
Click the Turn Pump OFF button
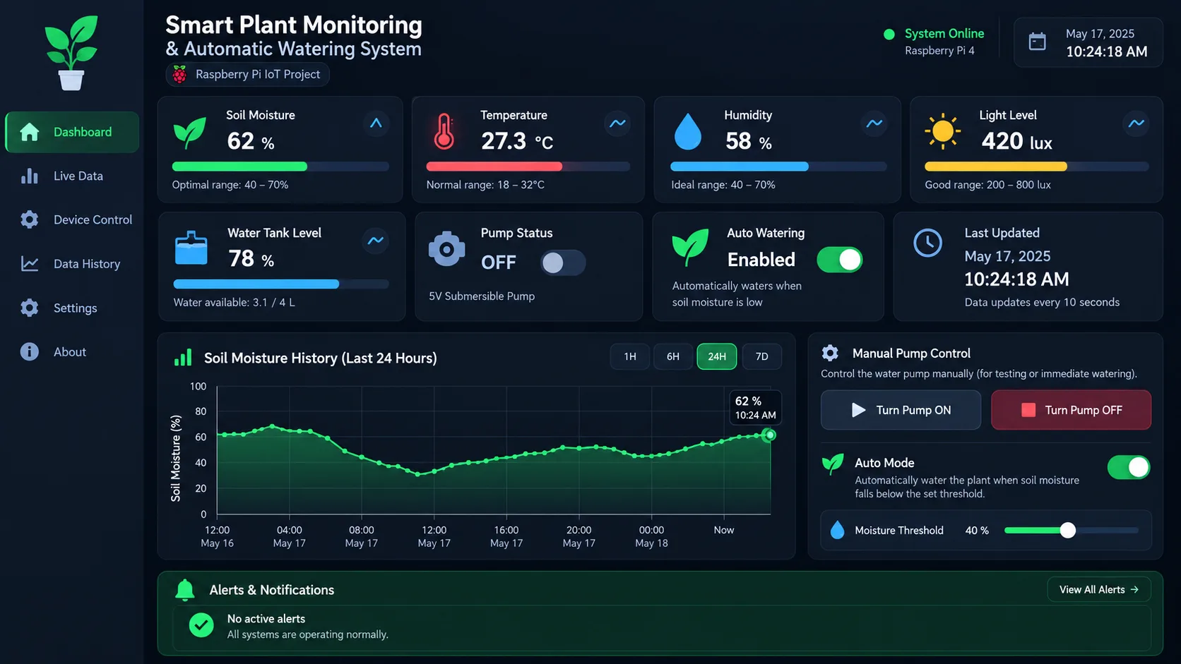tap(1072, 410)
